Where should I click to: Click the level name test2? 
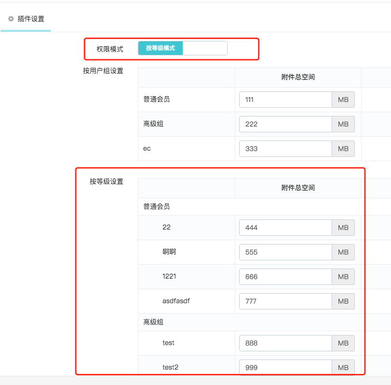click(170, 367)
